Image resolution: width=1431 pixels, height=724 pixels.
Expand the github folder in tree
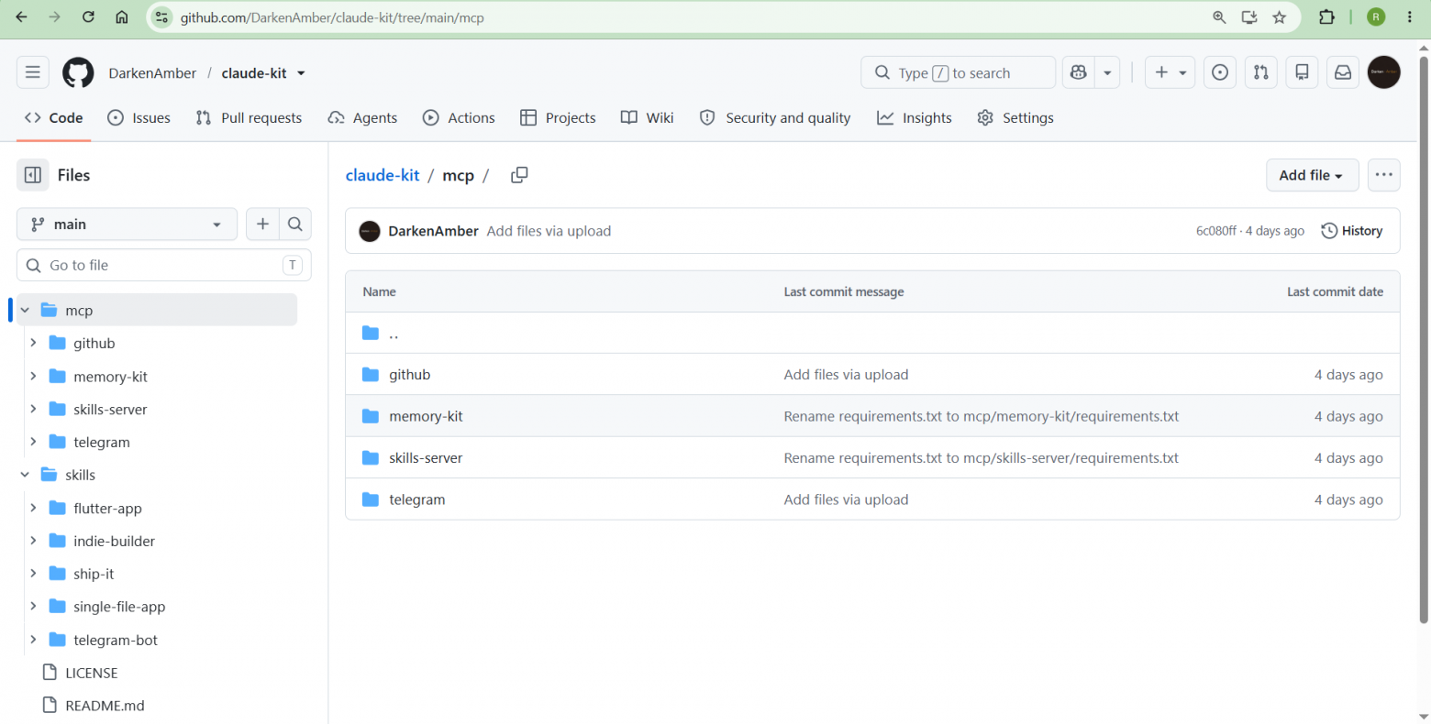[33, 343]
